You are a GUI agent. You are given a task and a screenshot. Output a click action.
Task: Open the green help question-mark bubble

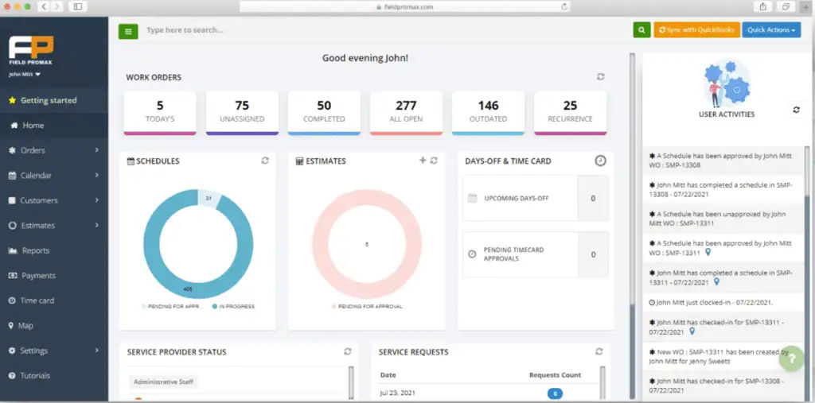point(792,358)
